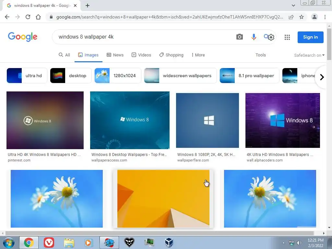Close the windows 8 wallpaper 4k tab
332x249 pixels.
tap(75, 6)
